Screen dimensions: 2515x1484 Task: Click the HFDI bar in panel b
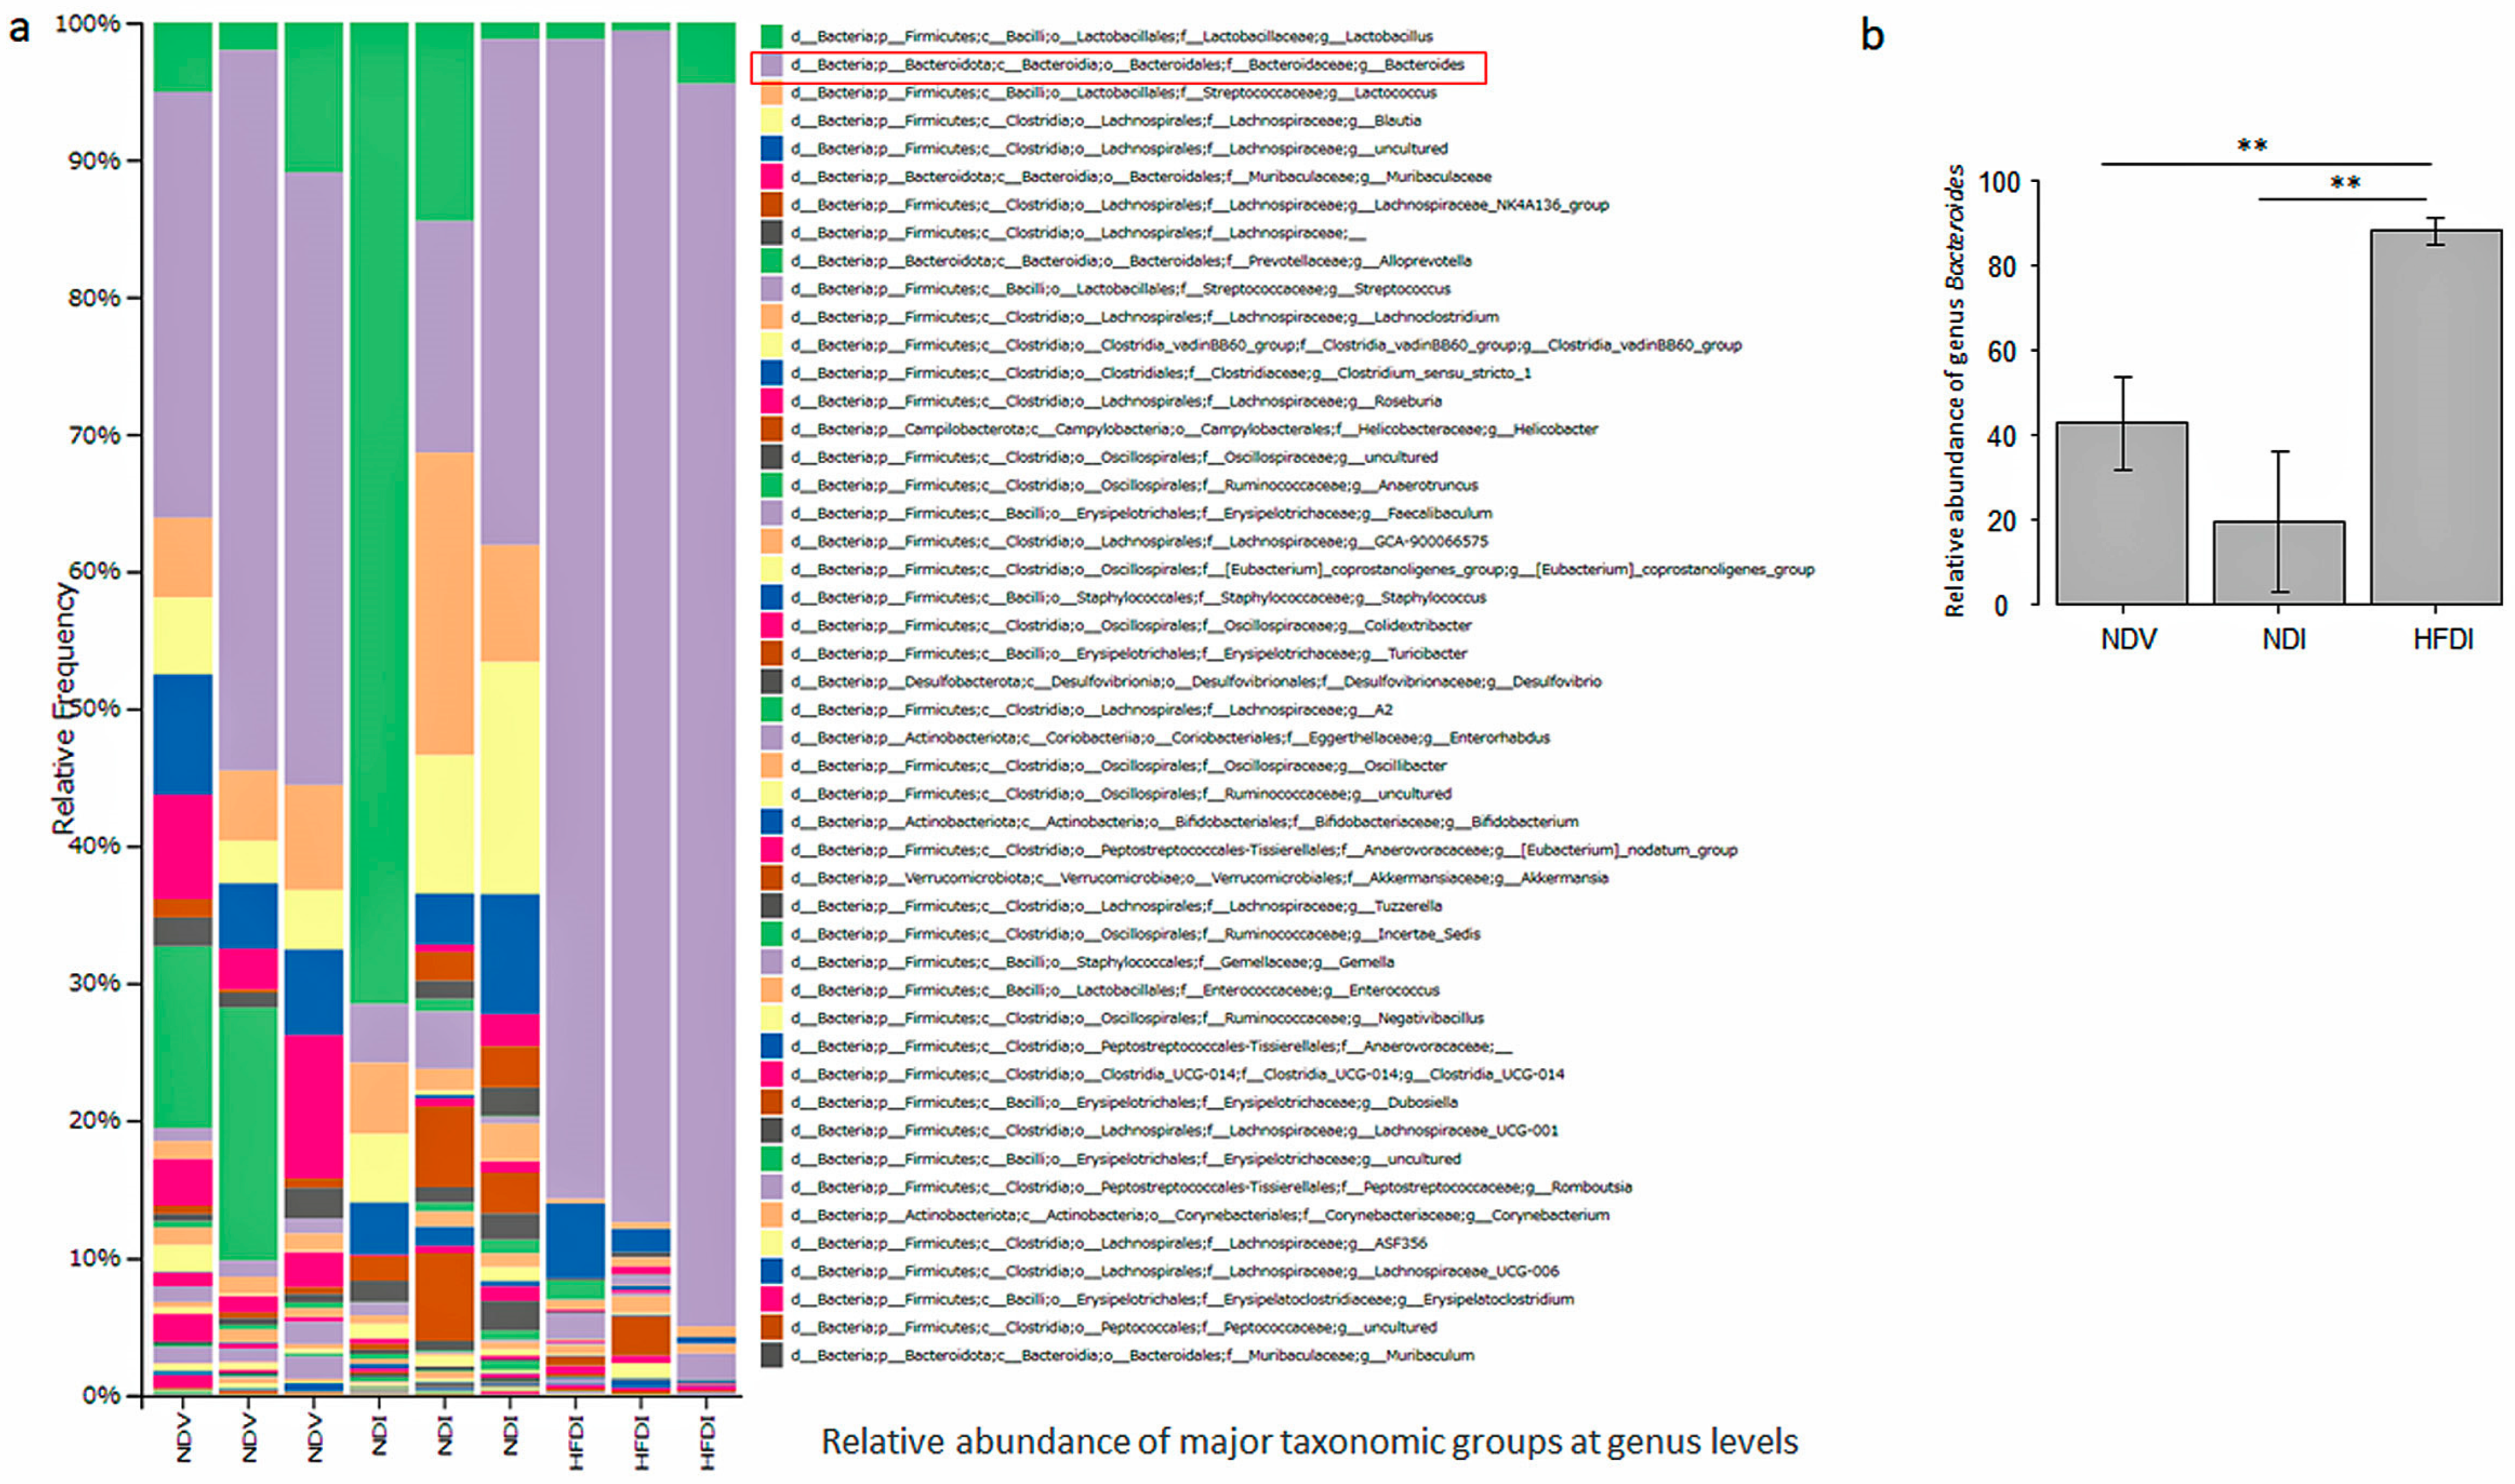(2435, 420)
